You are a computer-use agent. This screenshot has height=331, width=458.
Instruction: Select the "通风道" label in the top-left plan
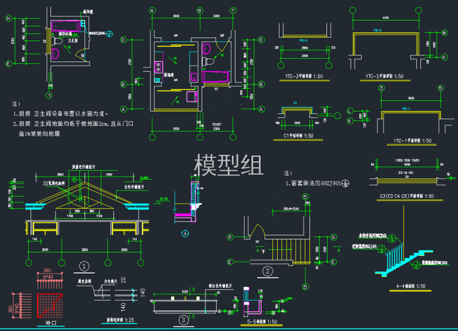click(88, 12)
